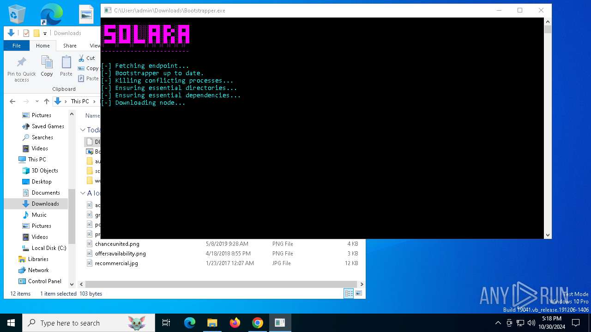The height and width of the screenshot is (332, 591).
Task: Expand the chevron after This PC in address bar
Action: [x=95, y=101]
